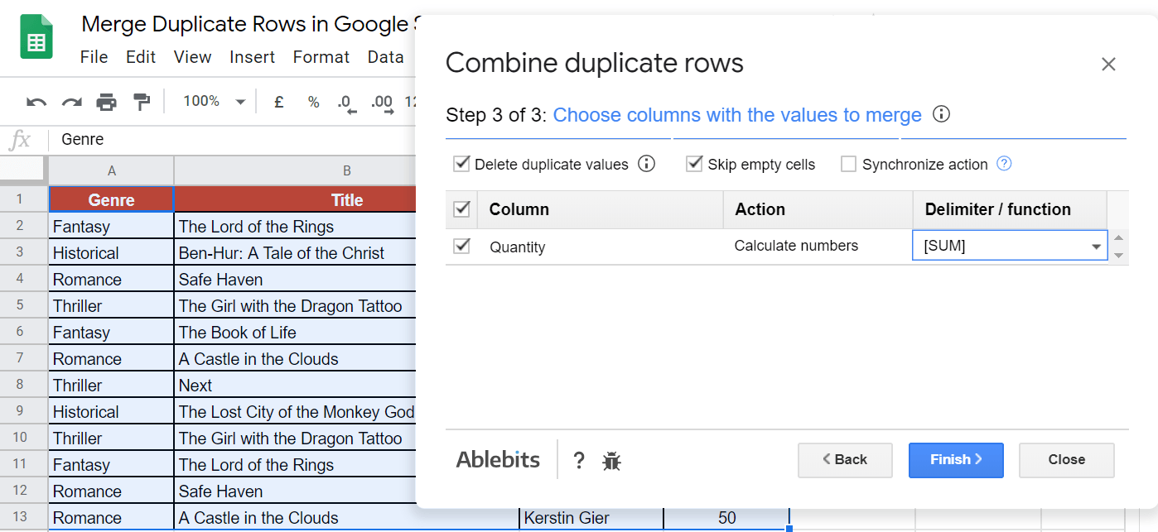
Task: Uncheck the Quantity column checkbox
Action: (x=461, y=246)
